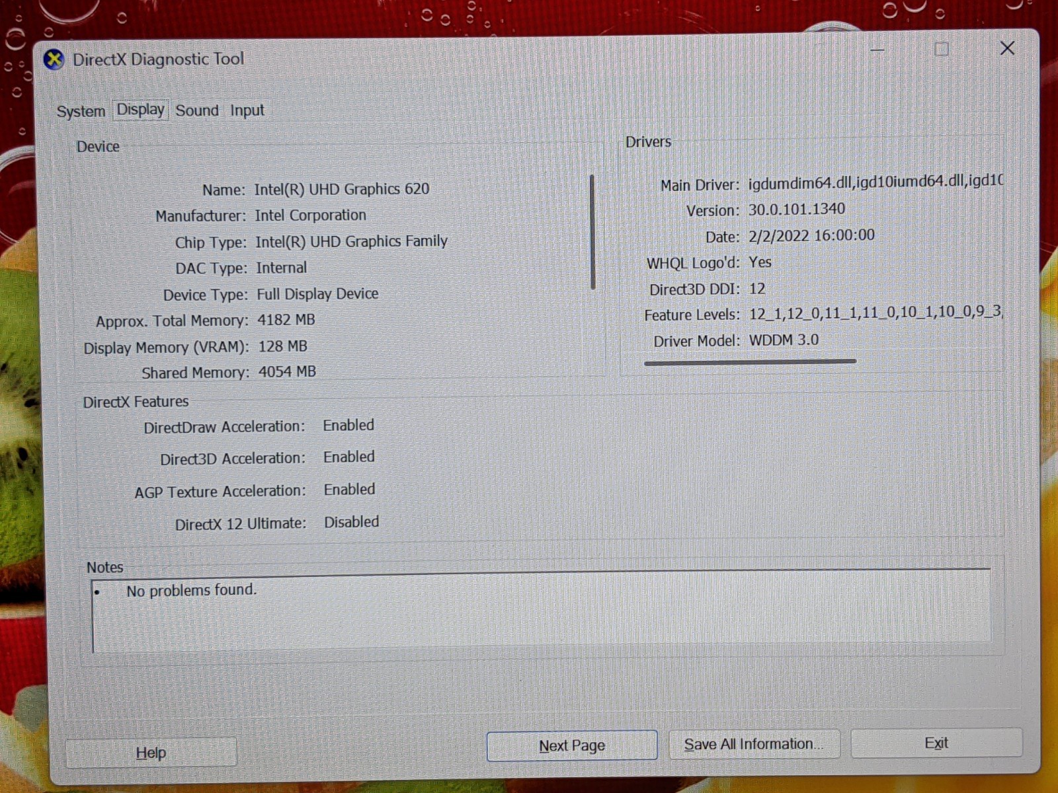Image resolution: width=1058 pixels, height=793 pixels.
Task: Close the DirectX Diagnostic Tool window
Action: 1007,48
